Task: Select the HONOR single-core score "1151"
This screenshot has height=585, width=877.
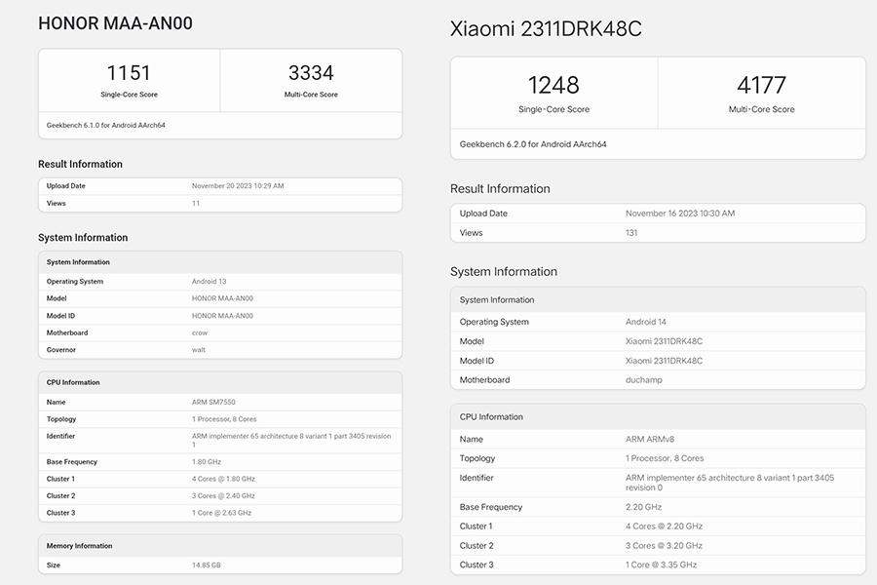Action: pyautogui.click(x=129, y=73)
